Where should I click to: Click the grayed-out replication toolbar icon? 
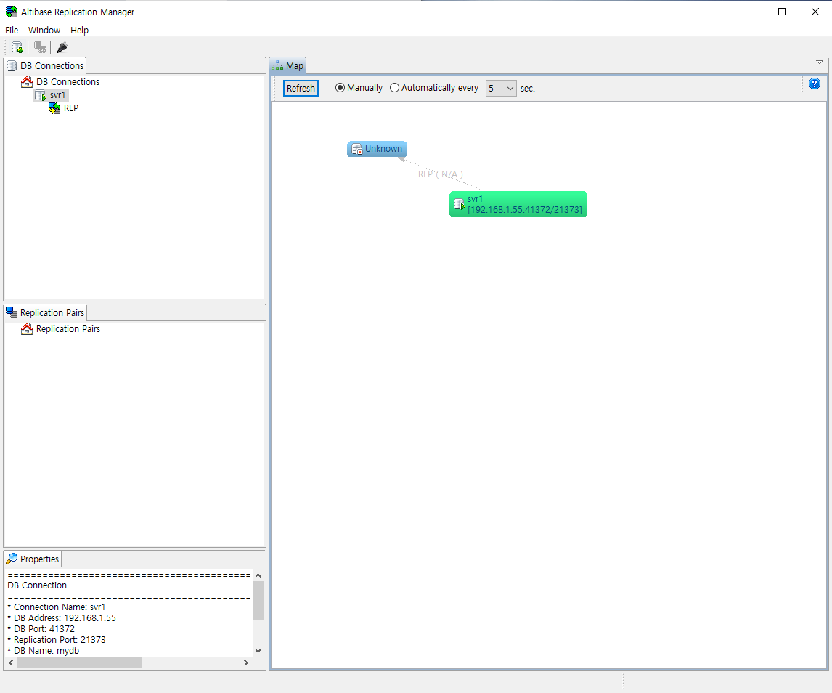coord(40,48)
